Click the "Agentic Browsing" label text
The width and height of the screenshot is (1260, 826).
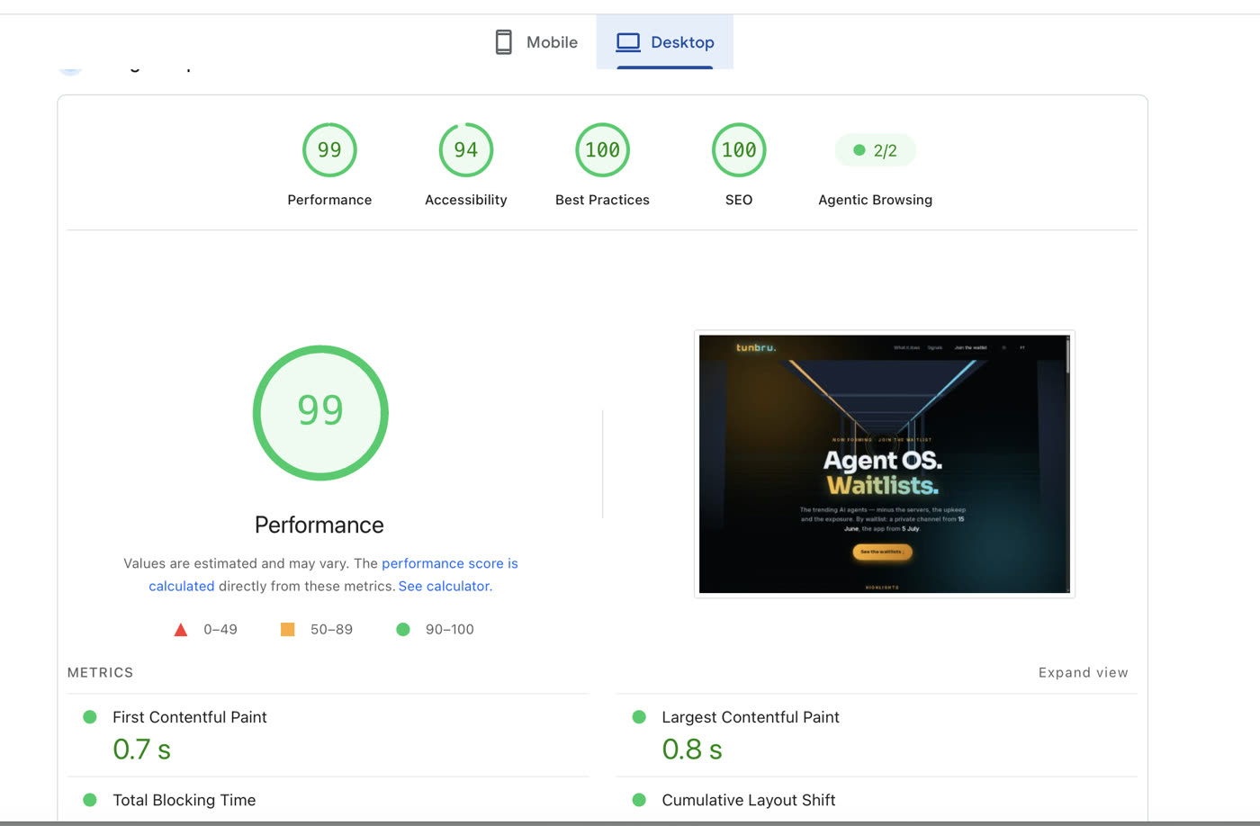click(876, 200)
